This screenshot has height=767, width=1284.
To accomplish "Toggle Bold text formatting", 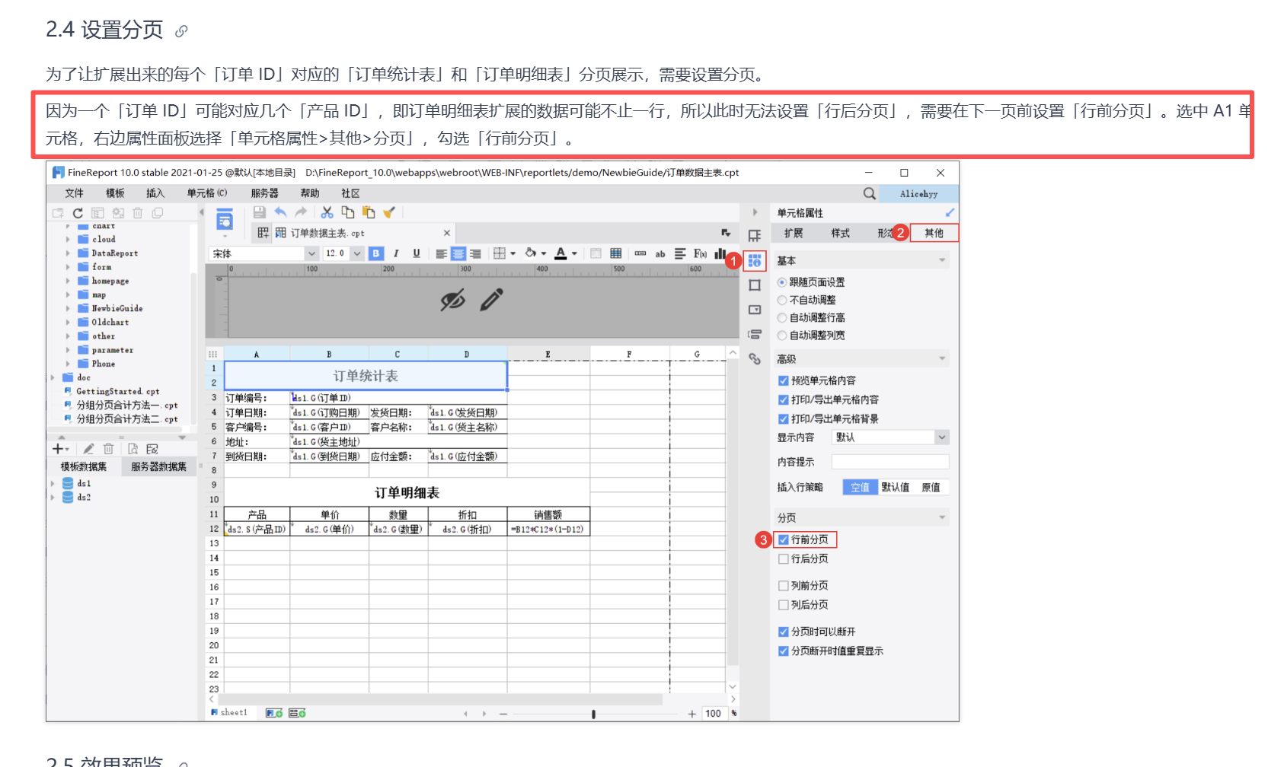I will 375,253.
